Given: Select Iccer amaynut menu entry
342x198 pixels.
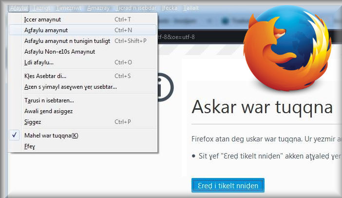Looking at the screenshot, I should (x=83, y=20).
